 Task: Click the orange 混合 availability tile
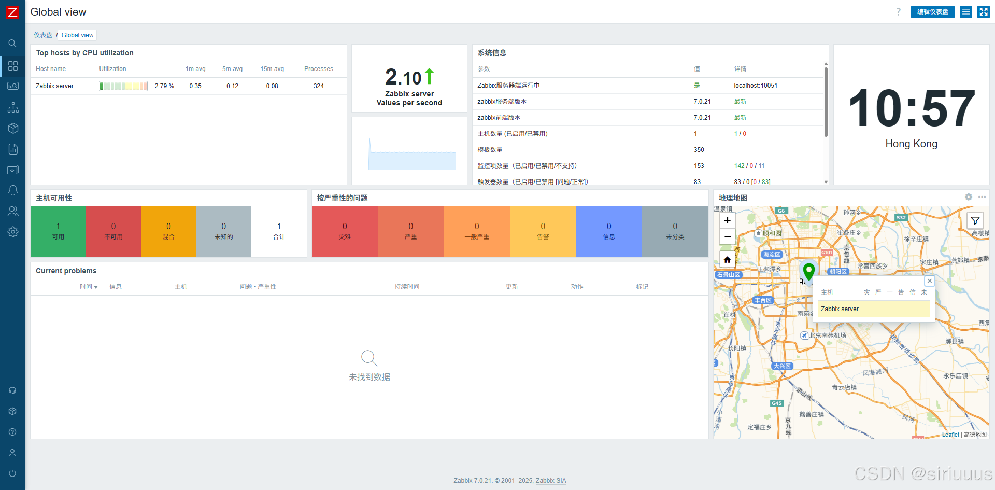tap(168, 232)
